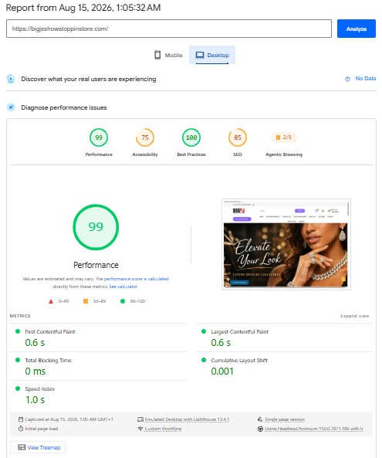Click the red triangle 0–49 legend icon
Viewport: 382px width, 458px height.
click(51, 301)
